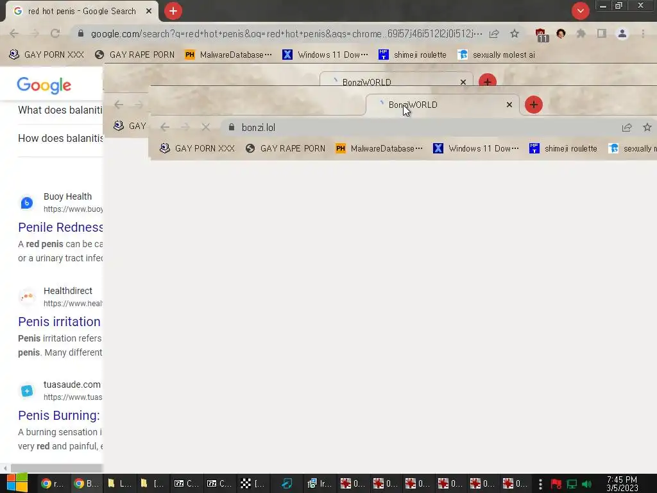Open Chrome three-dot menu in Google window
Screen dimensions: 657x493
[x=643, y=33]
